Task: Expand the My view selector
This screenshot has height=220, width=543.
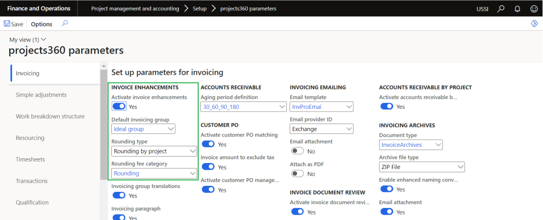Action: [28, 40]
